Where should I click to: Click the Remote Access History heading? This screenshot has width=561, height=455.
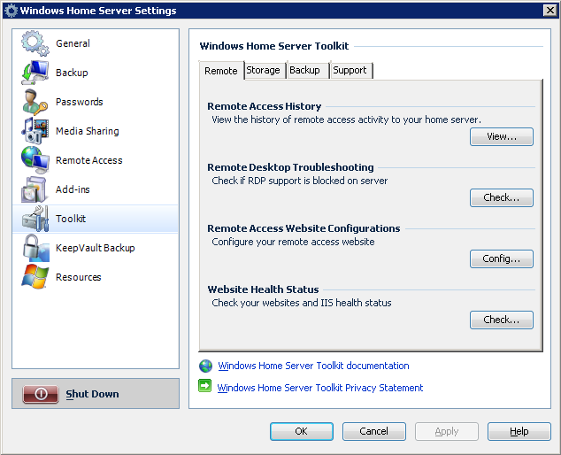coord(265,106)
